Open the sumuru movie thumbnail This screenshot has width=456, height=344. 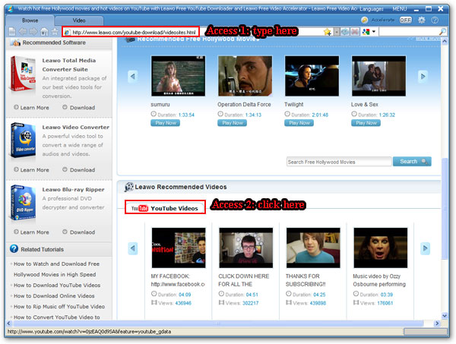179,76
